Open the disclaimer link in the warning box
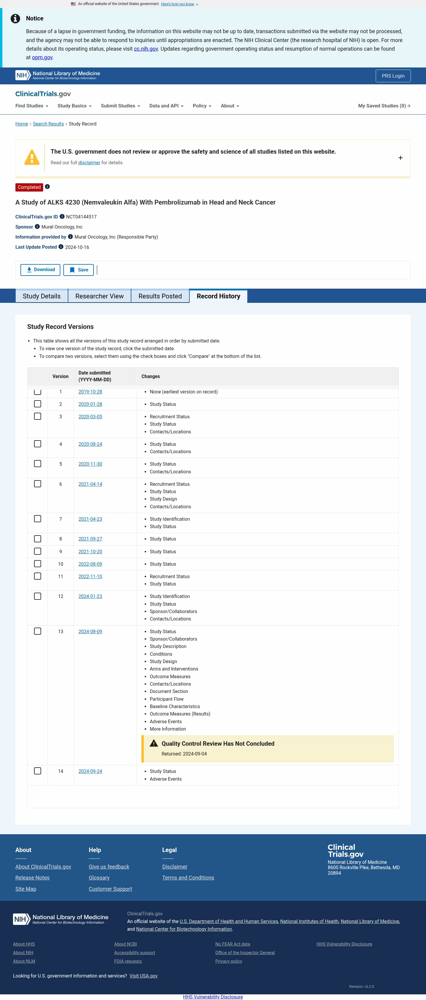This screenshot has height=1000, width=426. tap(89, 163)
